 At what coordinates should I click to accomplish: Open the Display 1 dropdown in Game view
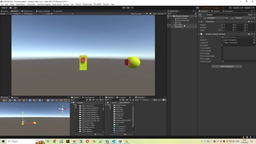tap(18, 14)
